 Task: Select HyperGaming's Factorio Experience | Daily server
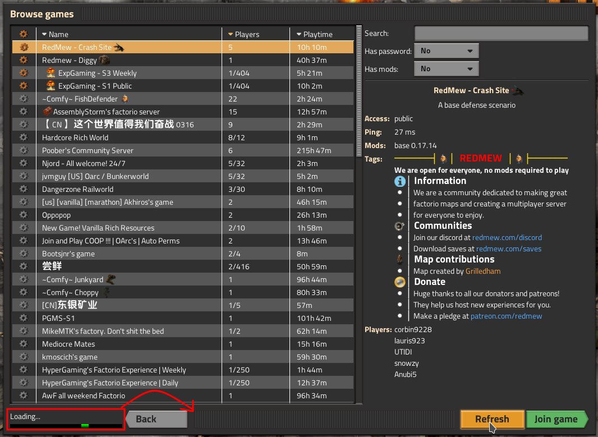coord(183,383)
